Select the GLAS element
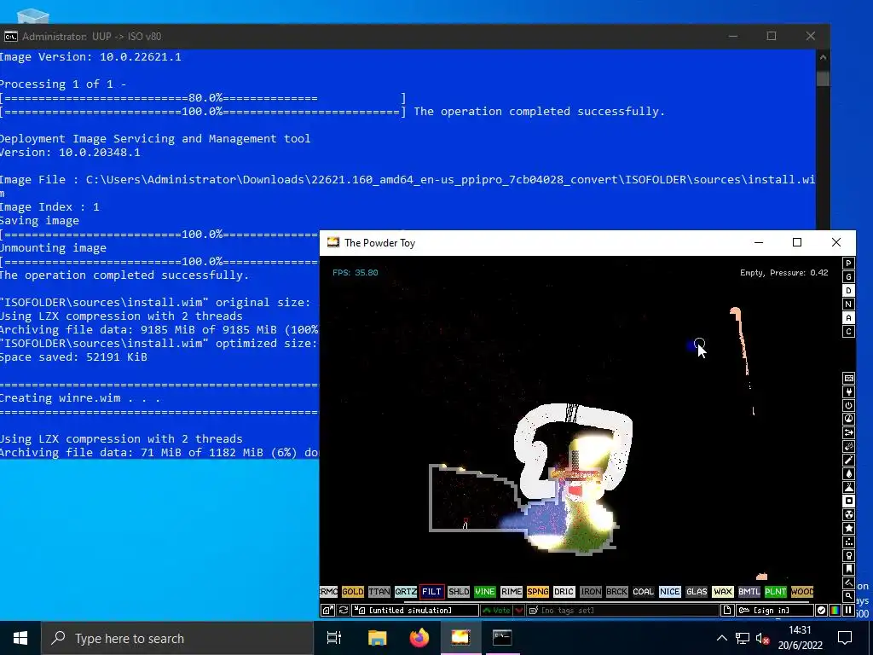The height and width of the screenshot is (655, 873). click(x=696, y=592)
